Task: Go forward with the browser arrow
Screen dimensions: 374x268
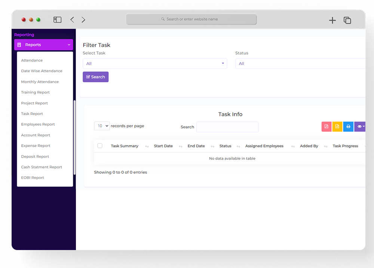Action: click(83, 19)
